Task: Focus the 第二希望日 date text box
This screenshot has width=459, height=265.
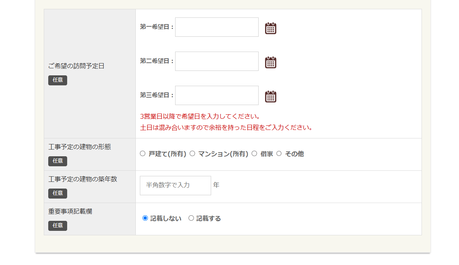Action: [217, 61]
